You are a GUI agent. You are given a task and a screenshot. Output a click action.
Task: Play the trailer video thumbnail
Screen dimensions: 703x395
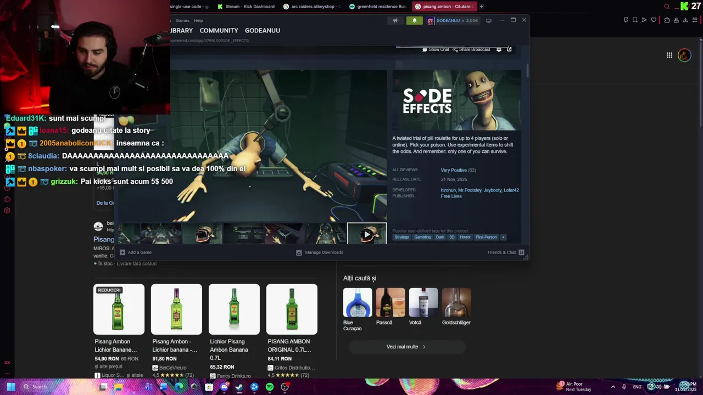pyautogui.click(x=367, y=234)
